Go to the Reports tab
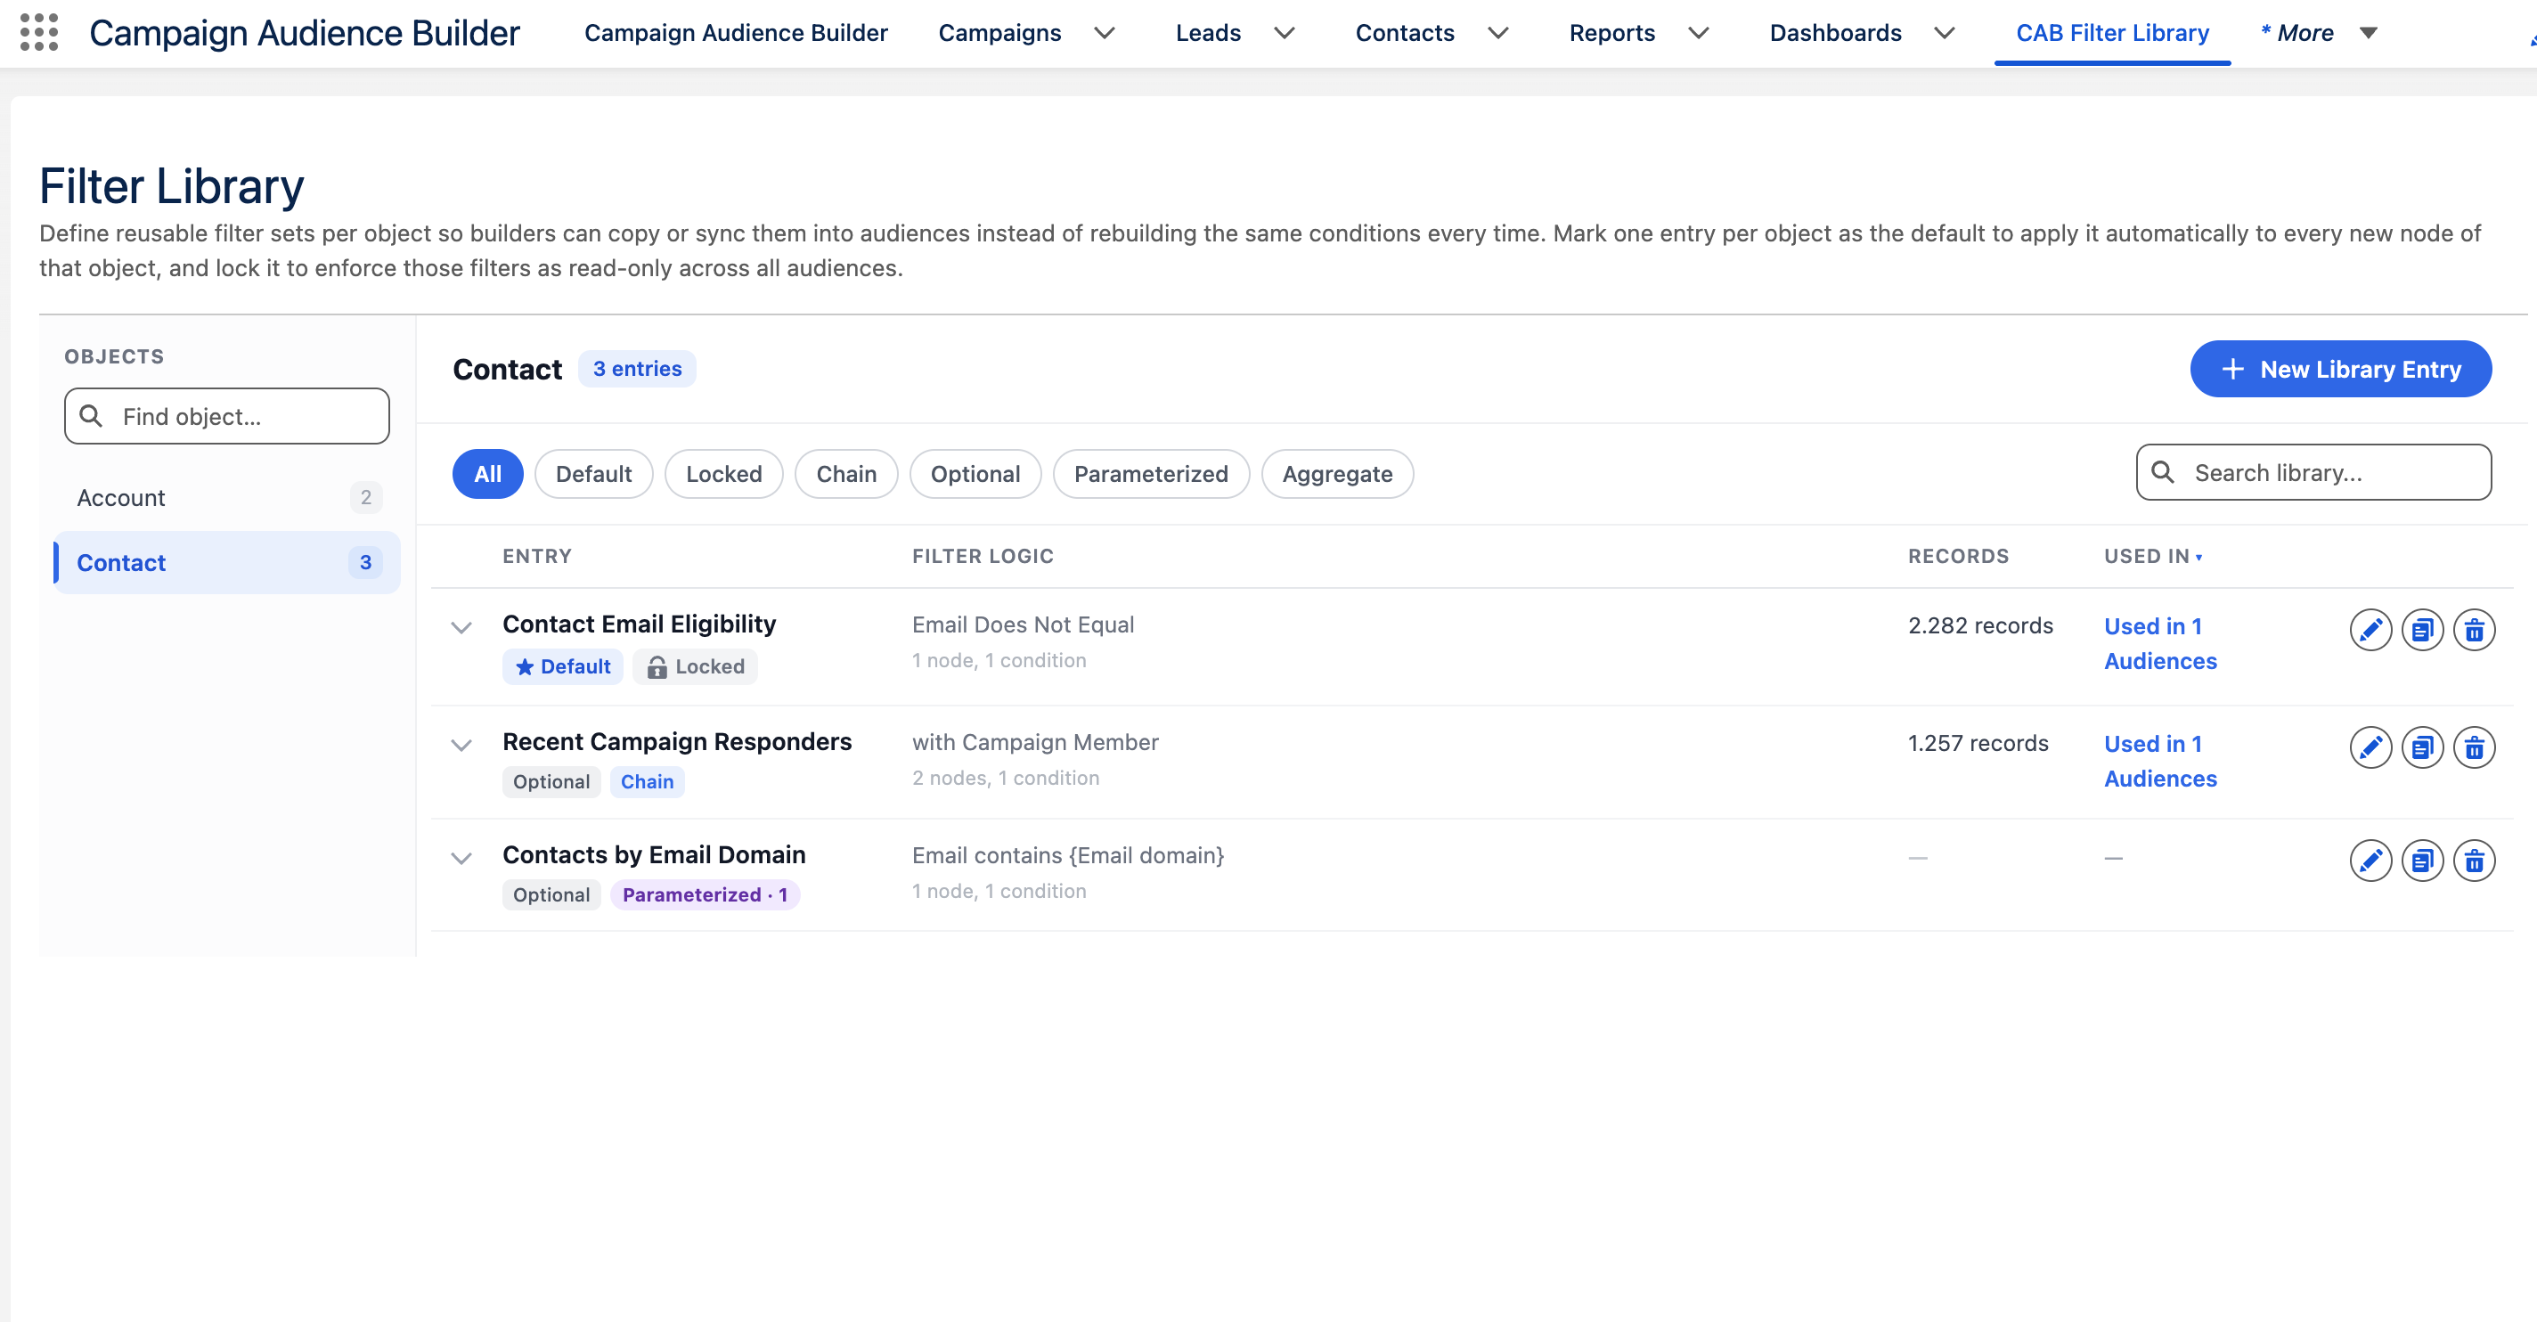2537x1322 pixels. click(1611, 32)
